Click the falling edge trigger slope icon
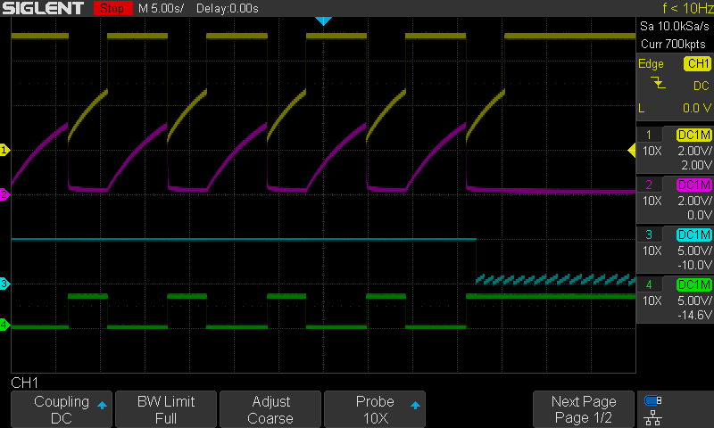The image size is (714, 428). click(x=658, y=83)
